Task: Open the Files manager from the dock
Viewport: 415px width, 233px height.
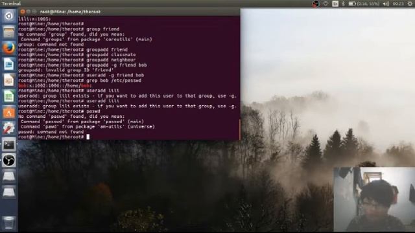Action: [8, 32]
